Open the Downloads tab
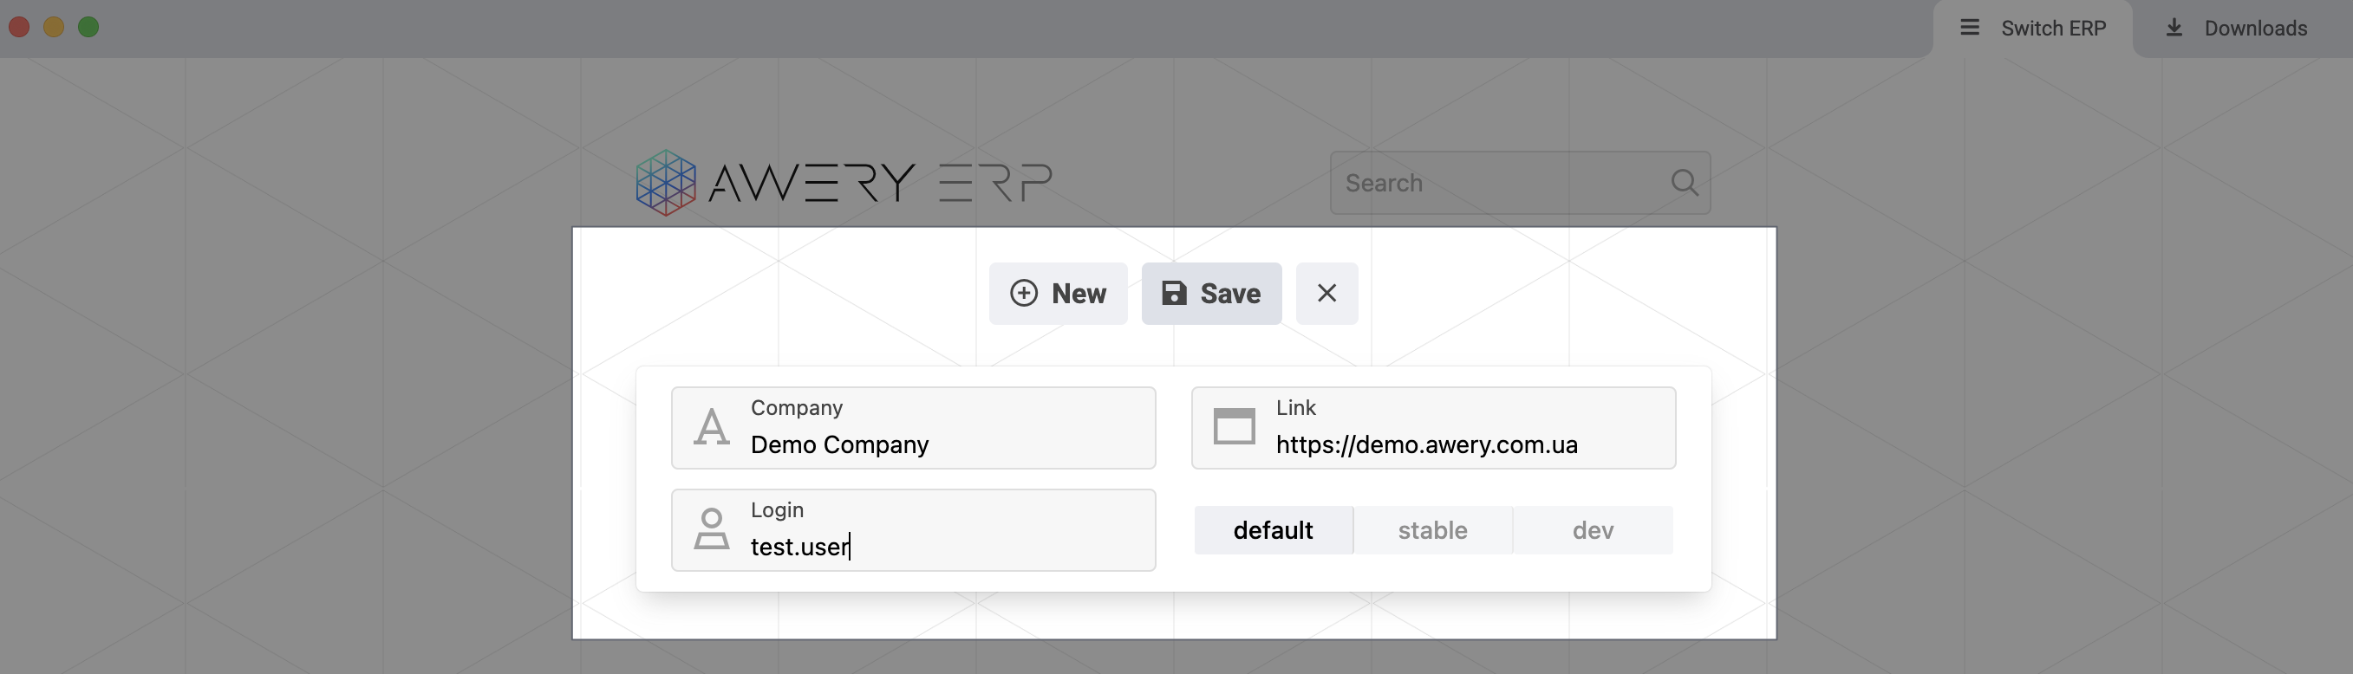Image resolution: width=2353 pixels, height=674 pixels. pos(2236,29)
